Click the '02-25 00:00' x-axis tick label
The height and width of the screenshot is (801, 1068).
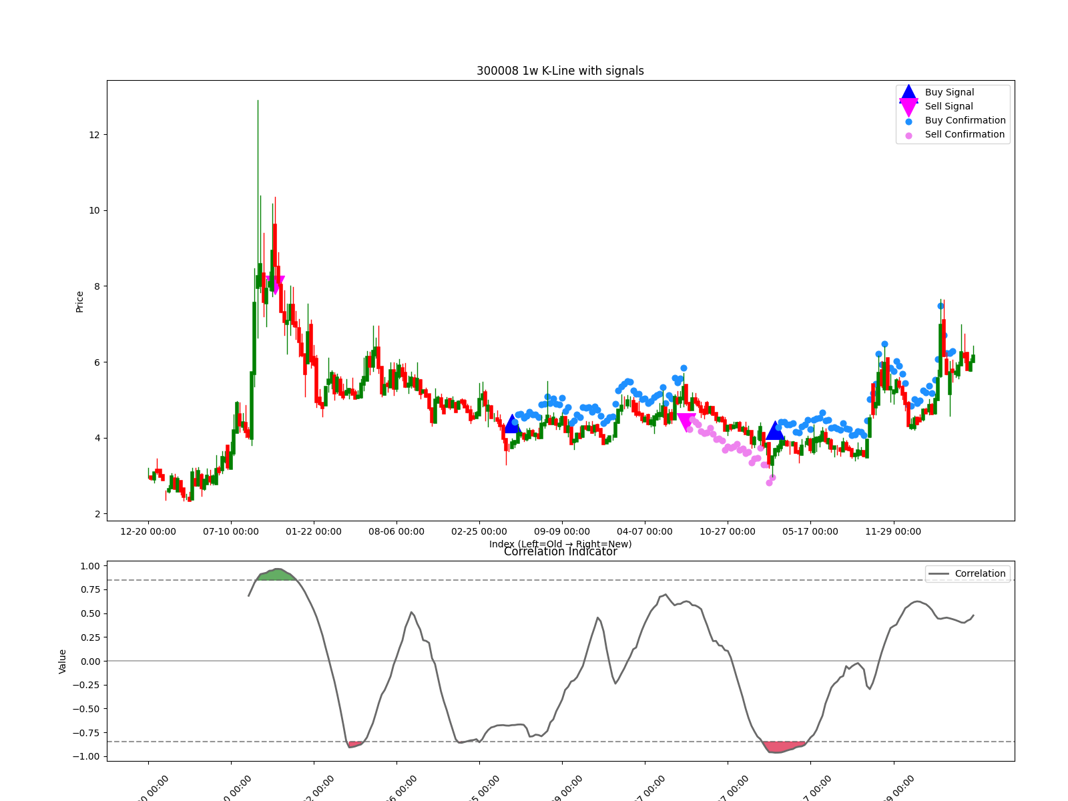click(x=479, y=532)
